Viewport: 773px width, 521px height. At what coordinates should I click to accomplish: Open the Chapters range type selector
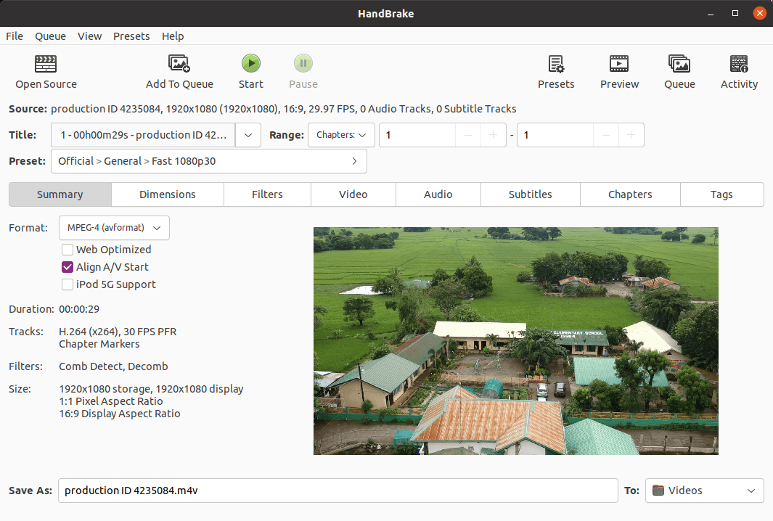tap(341, 135)
